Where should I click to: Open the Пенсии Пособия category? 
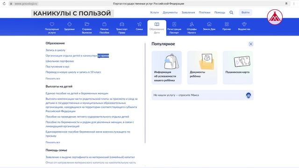coord(104,28)
